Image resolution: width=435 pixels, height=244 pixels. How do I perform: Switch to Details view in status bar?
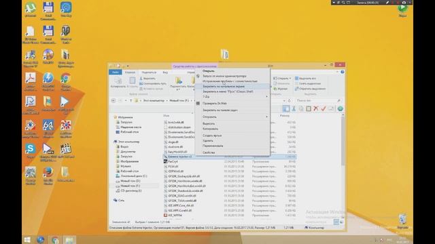(x=336, y=222)
